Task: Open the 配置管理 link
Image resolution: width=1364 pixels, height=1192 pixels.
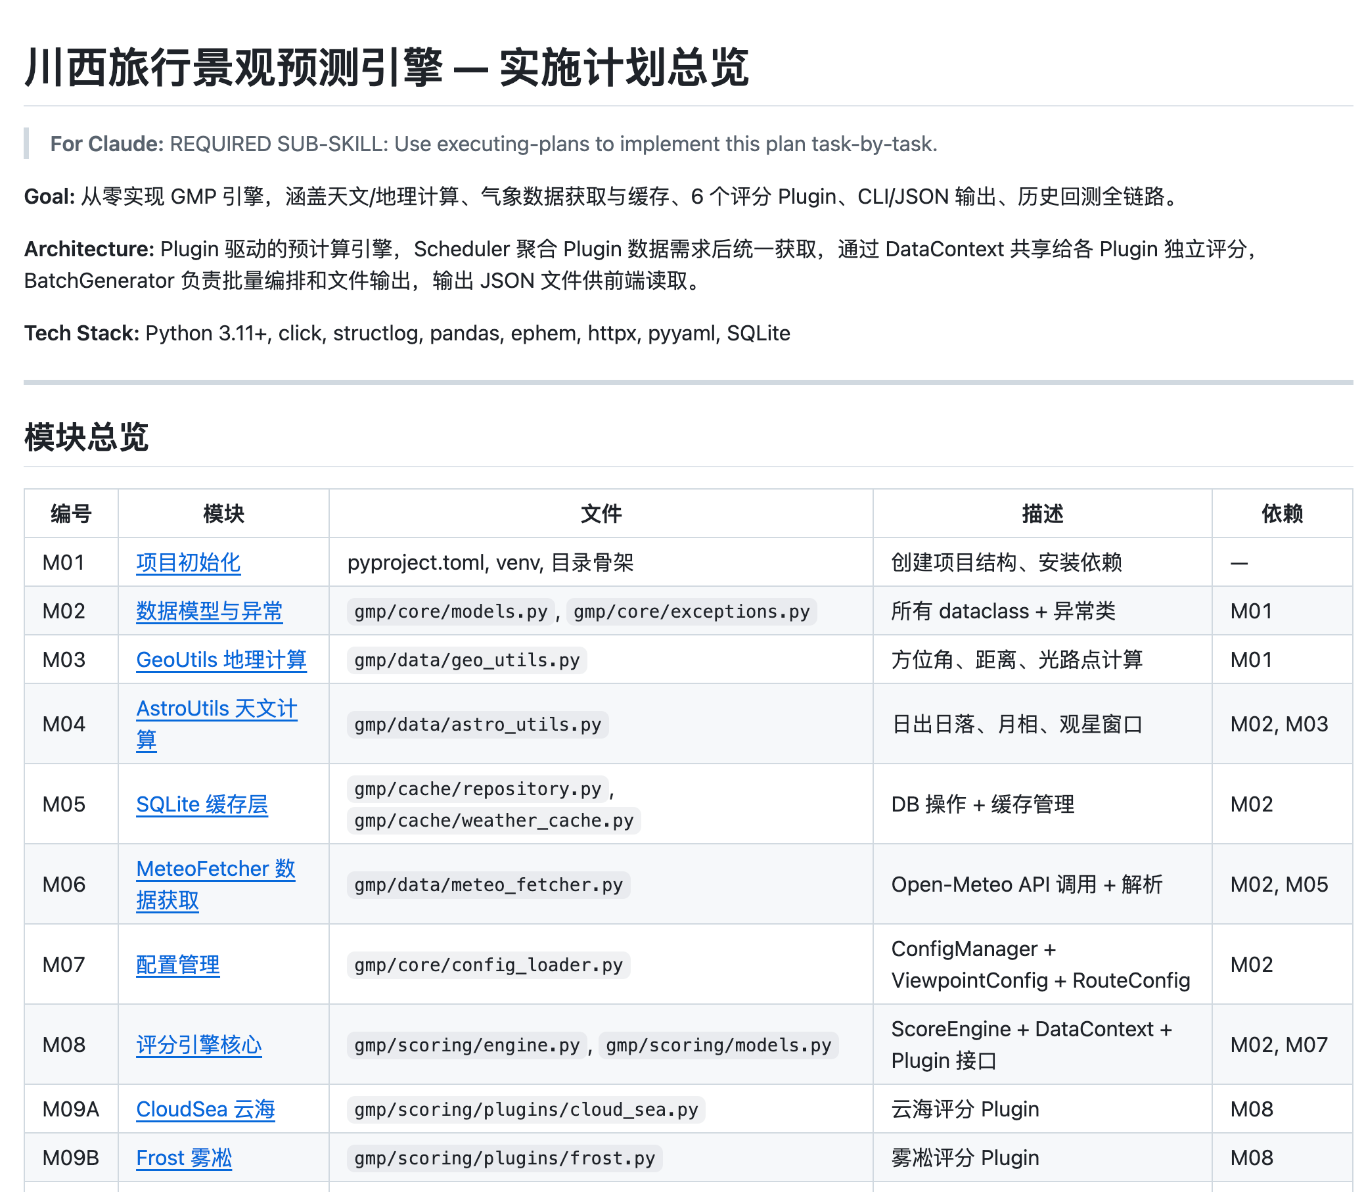Action: [177, 965]
